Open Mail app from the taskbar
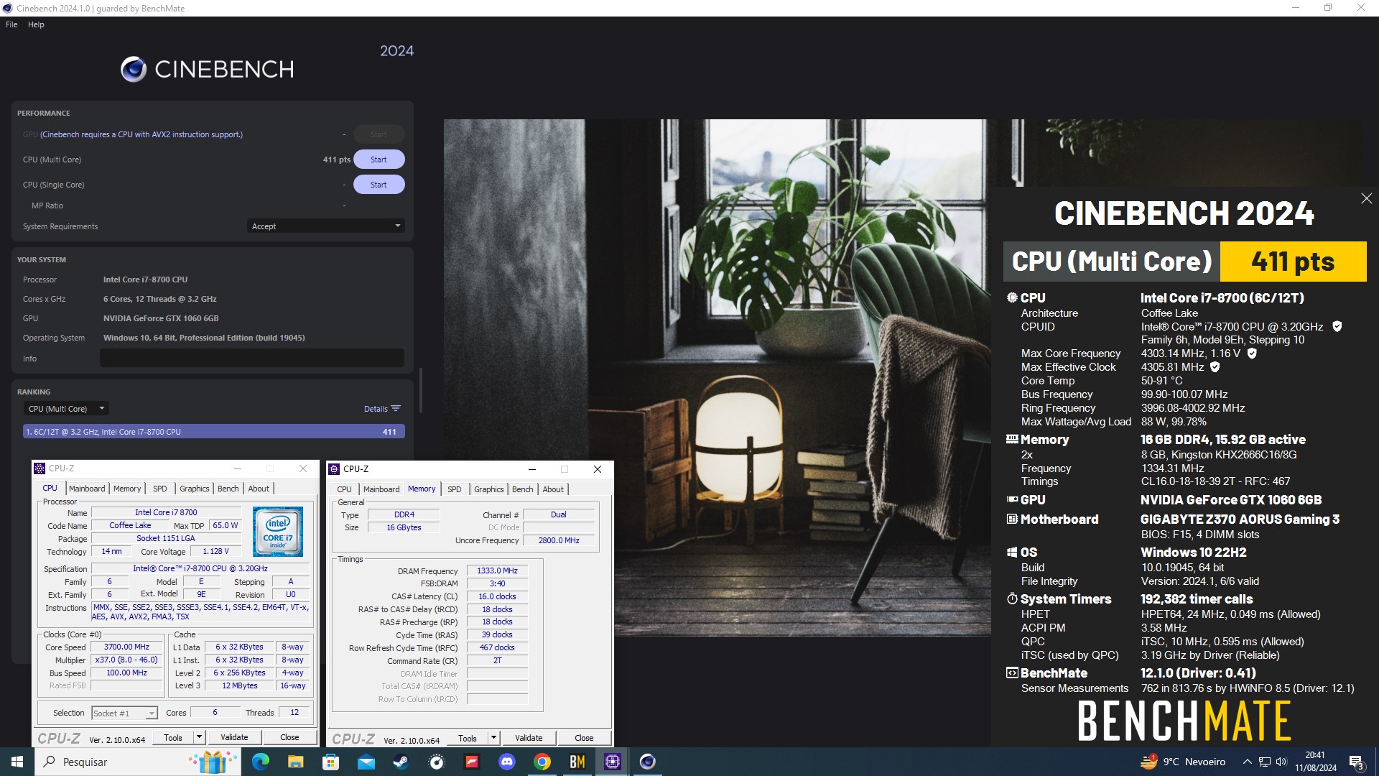 click(x=366, y=762)
